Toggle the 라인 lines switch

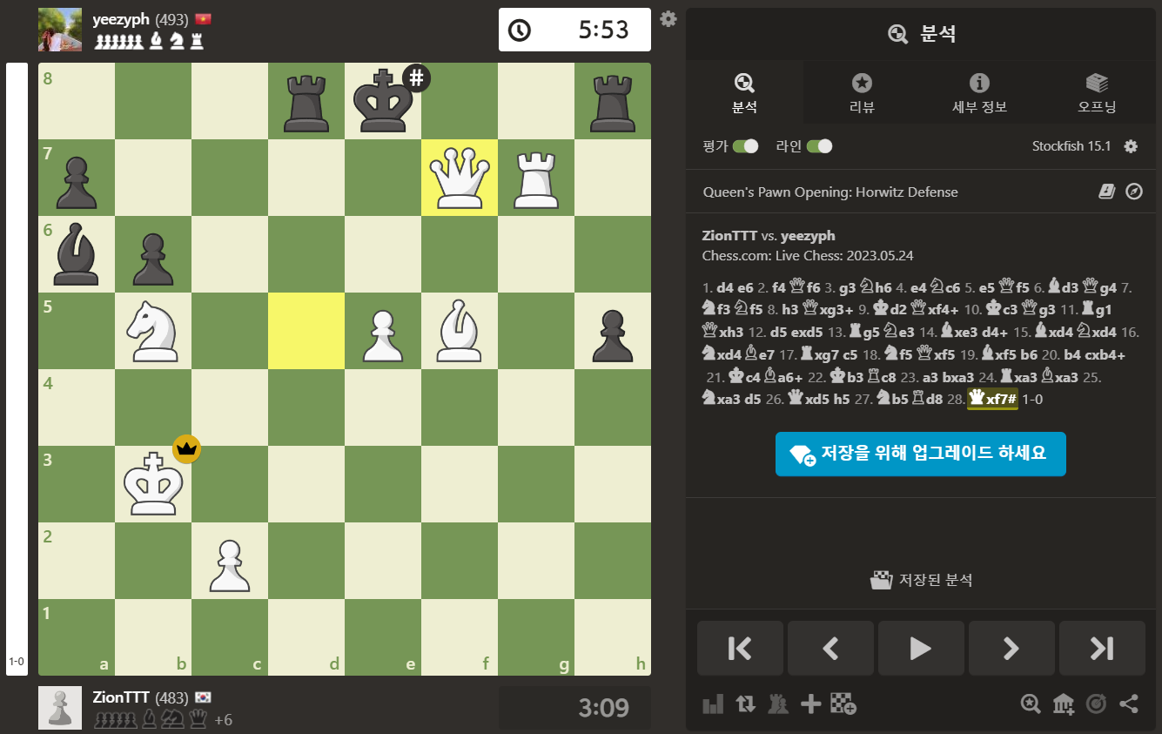pyautogui.click(x=819, y=146)
